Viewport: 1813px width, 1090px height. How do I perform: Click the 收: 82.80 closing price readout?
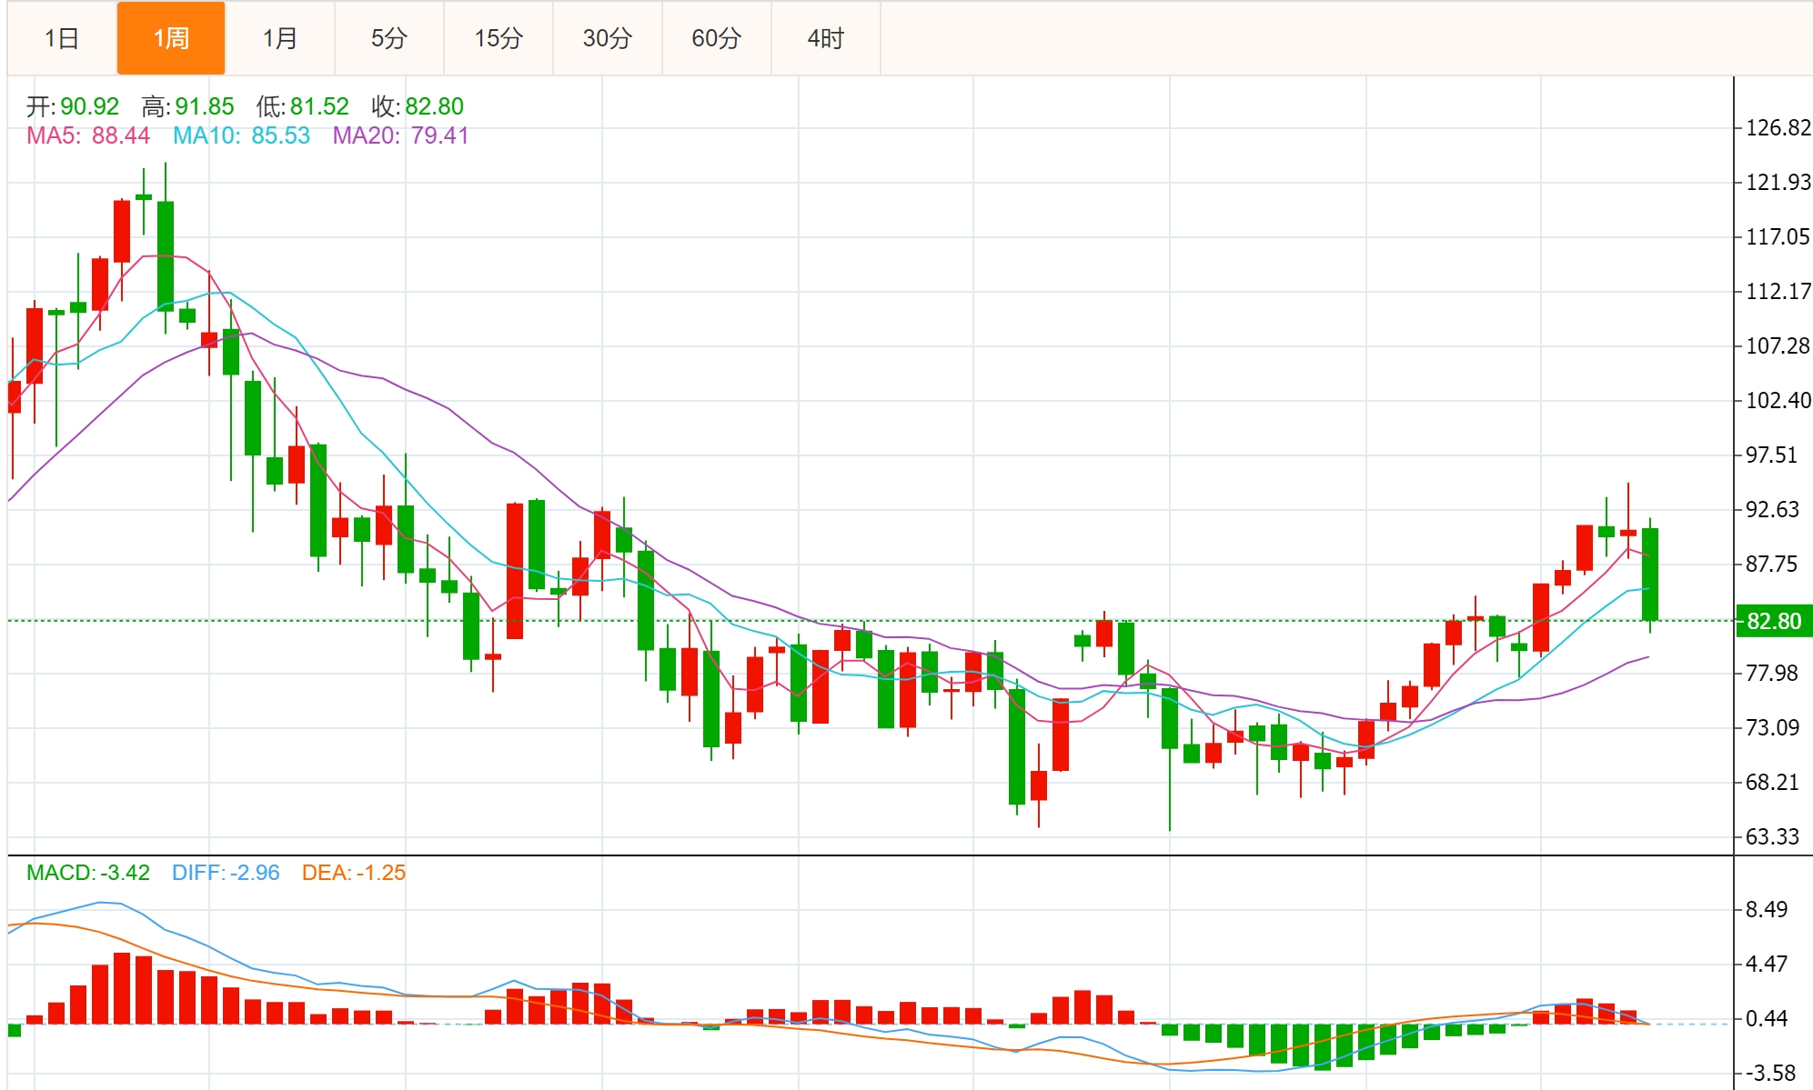click(418, 106)
